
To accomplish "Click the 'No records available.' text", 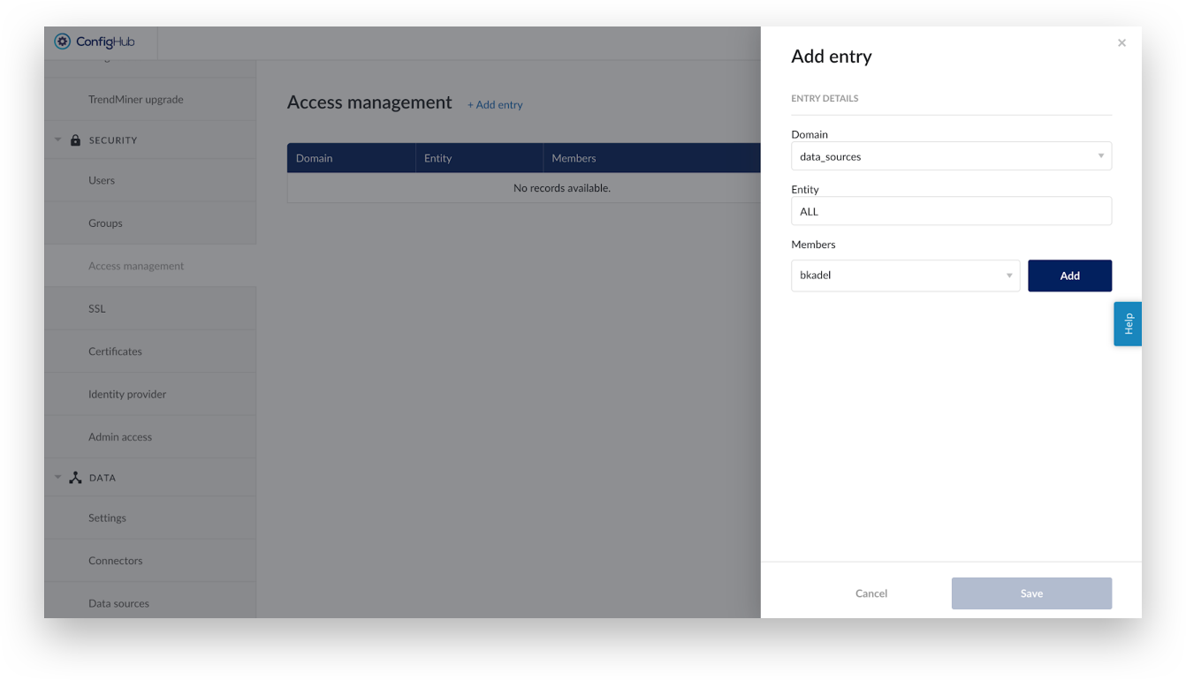I will [x=562, y=188].
